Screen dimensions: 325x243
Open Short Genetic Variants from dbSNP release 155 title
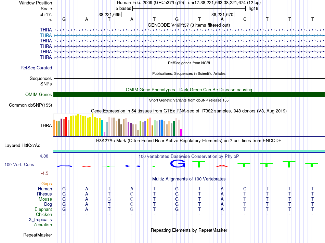pos(189,100)
